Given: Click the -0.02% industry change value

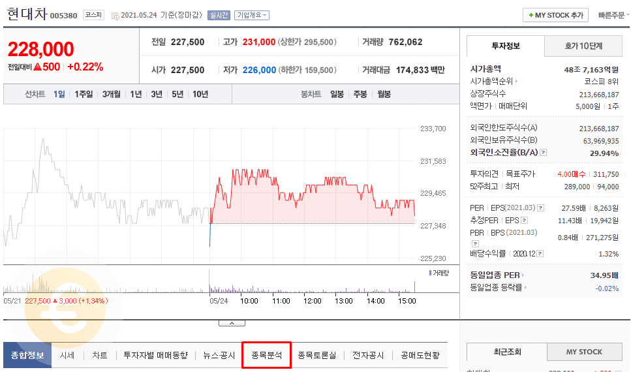Looking at the screenshot, I should [x=607, y=288].
